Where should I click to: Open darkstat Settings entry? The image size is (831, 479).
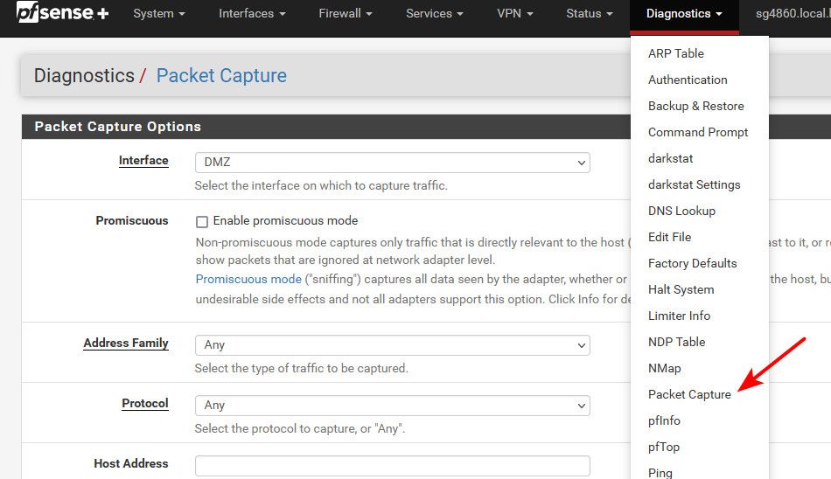(x=694, y=185)
